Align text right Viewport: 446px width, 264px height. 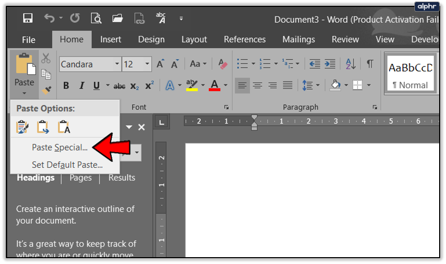pos(273,86)
